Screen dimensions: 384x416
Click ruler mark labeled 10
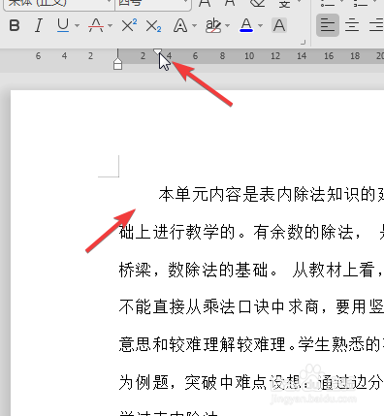249,56
